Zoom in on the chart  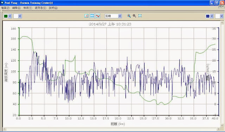coord(129,16)
